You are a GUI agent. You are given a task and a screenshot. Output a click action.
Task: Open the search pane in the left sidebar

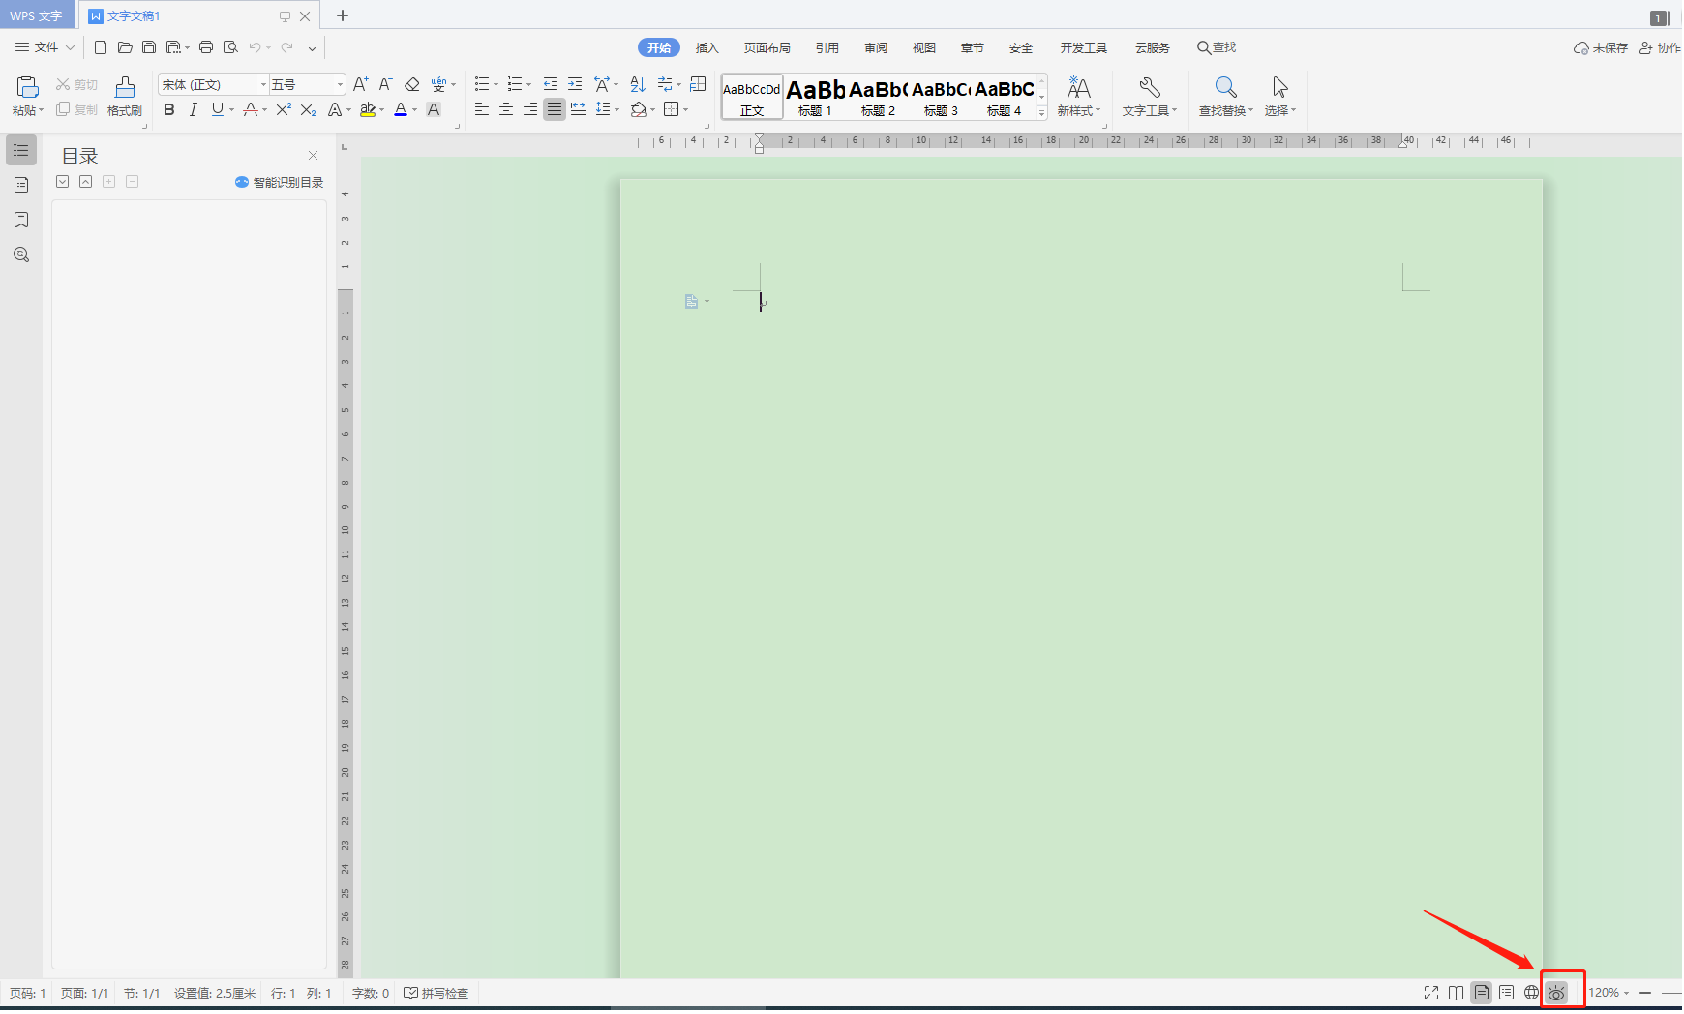(21, 254)
